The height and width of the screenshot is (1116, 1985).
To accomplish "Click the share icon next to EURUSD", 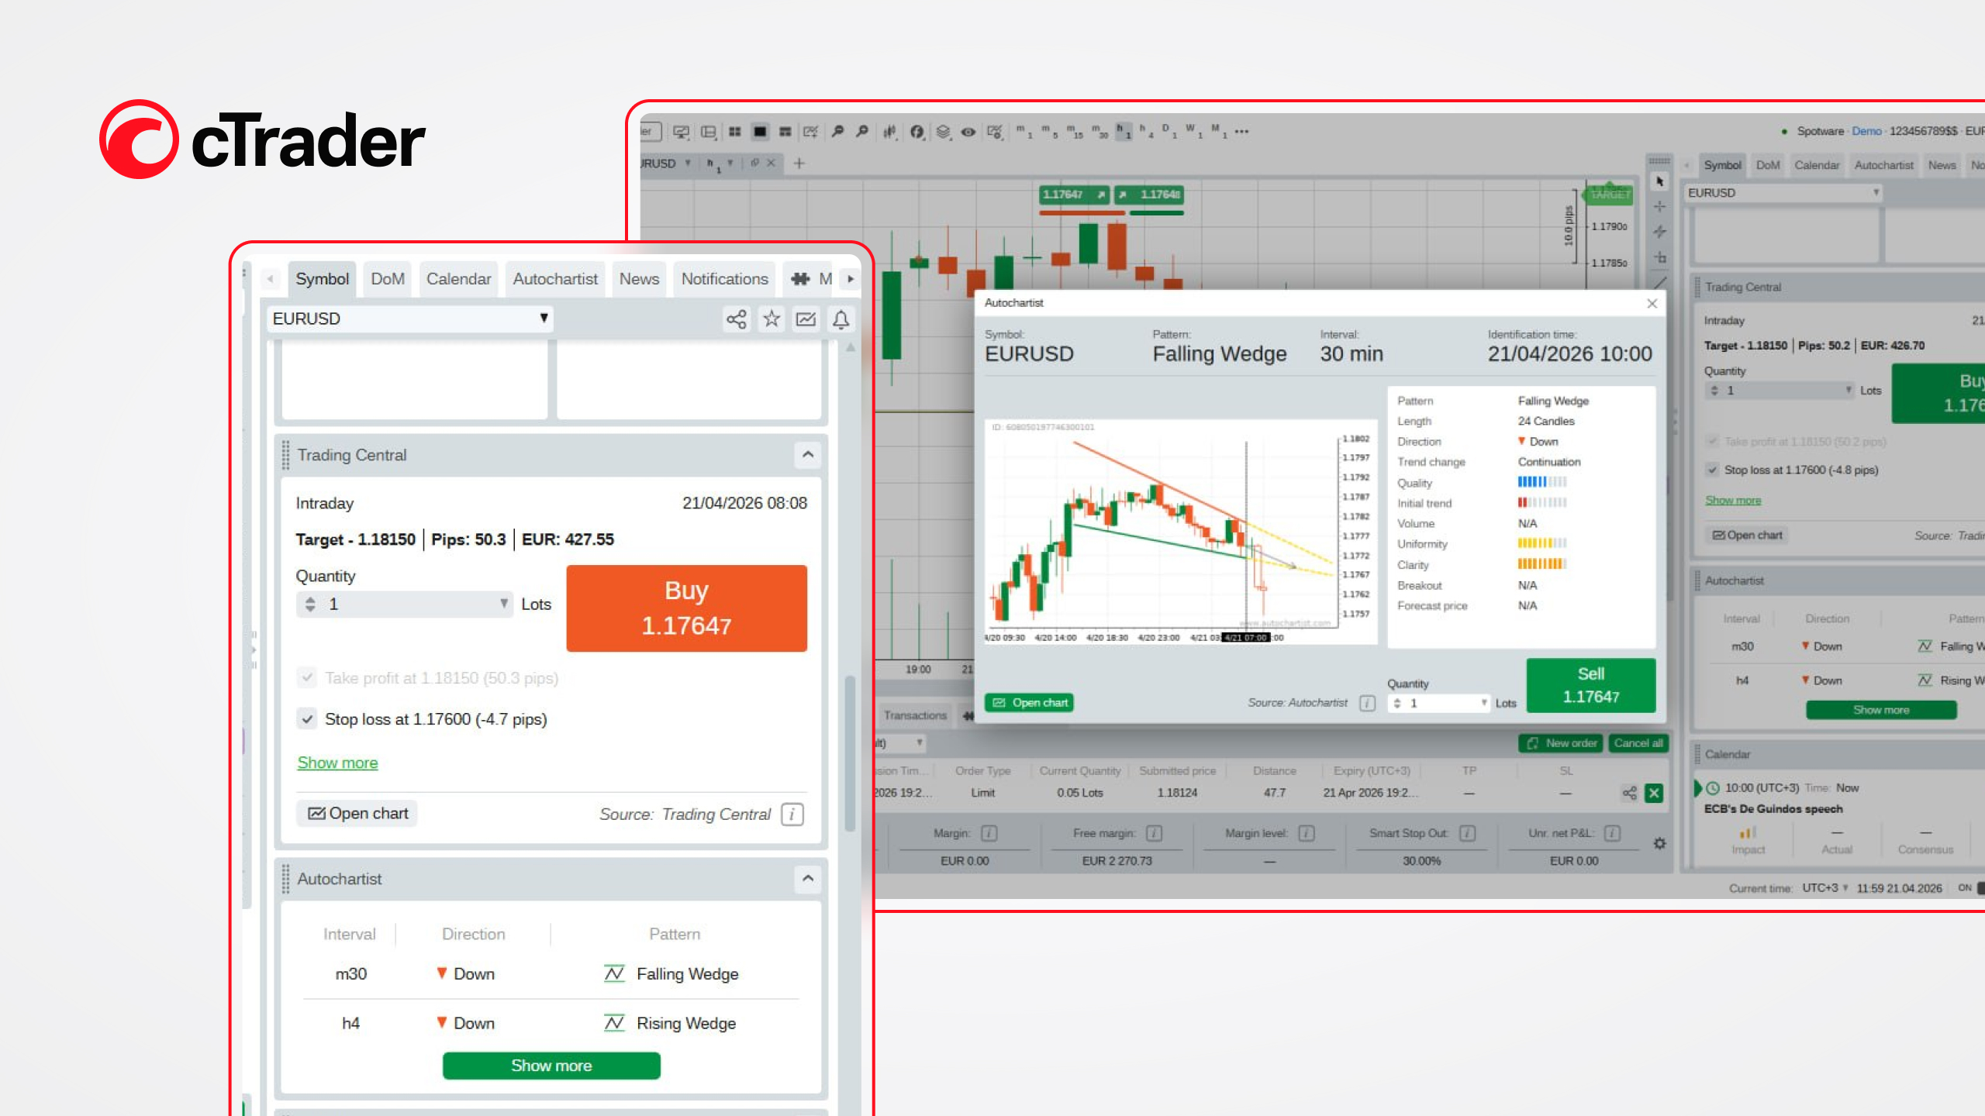I will pyautogui.click(x=736, y=319).
